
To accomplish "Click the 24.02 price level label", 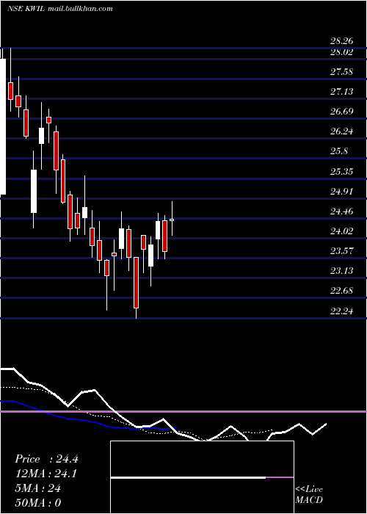I will pyautogui.click(x=341, y=231).
